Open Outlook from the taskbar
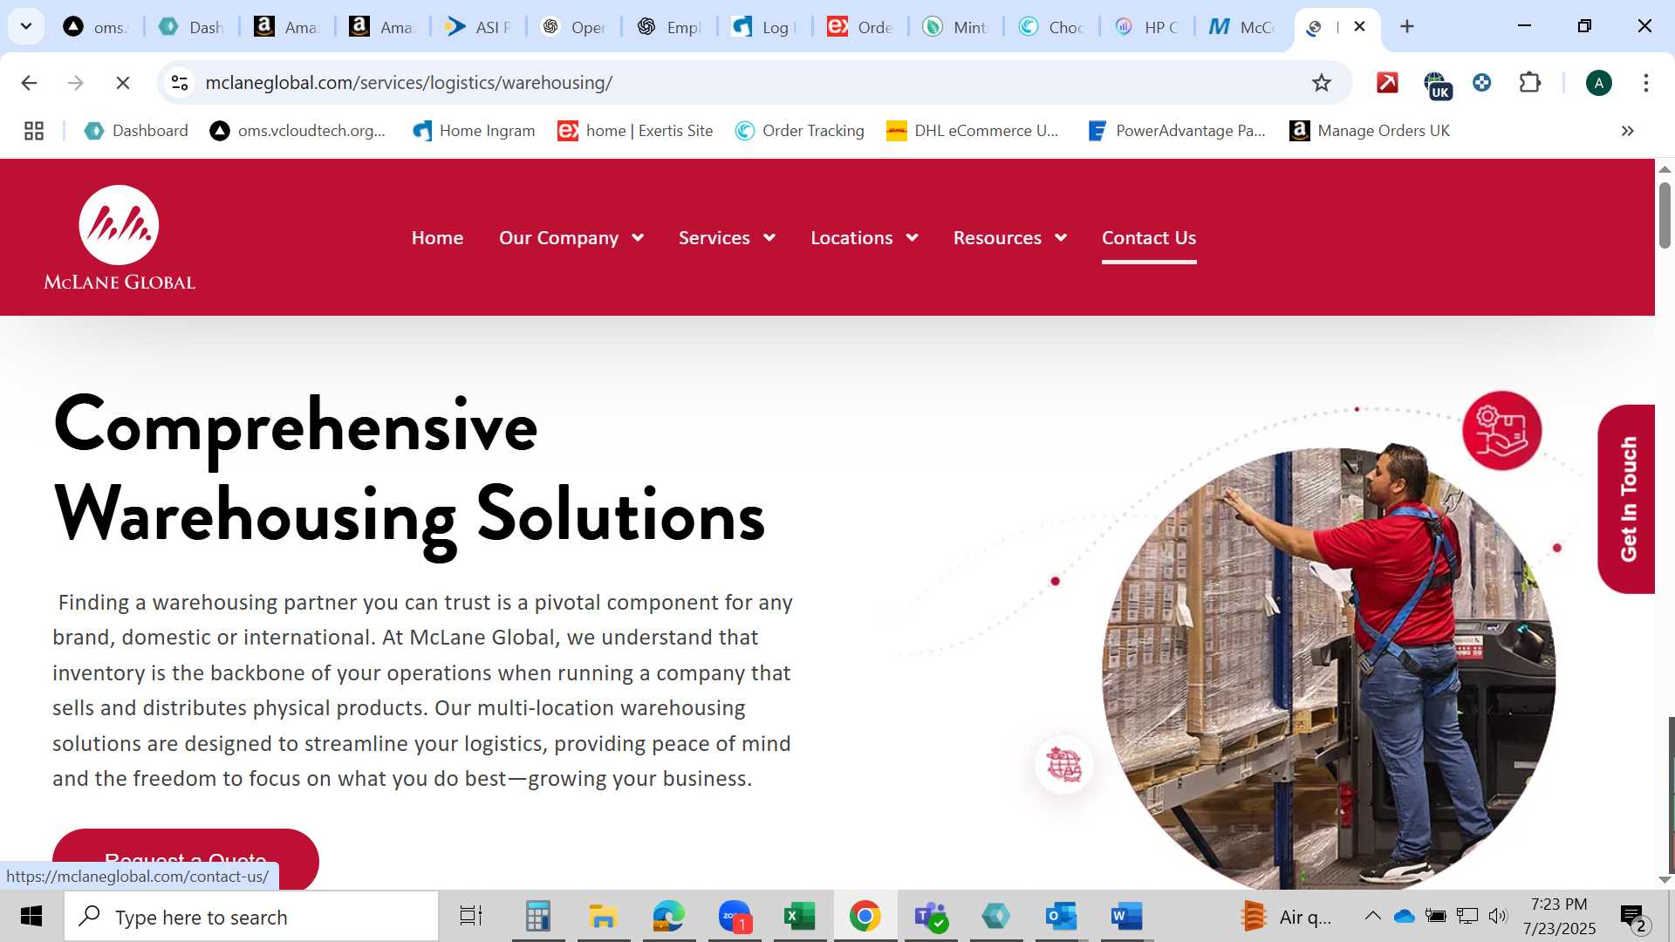This screenshot has height=942, width=1675. coord(1061,917)
